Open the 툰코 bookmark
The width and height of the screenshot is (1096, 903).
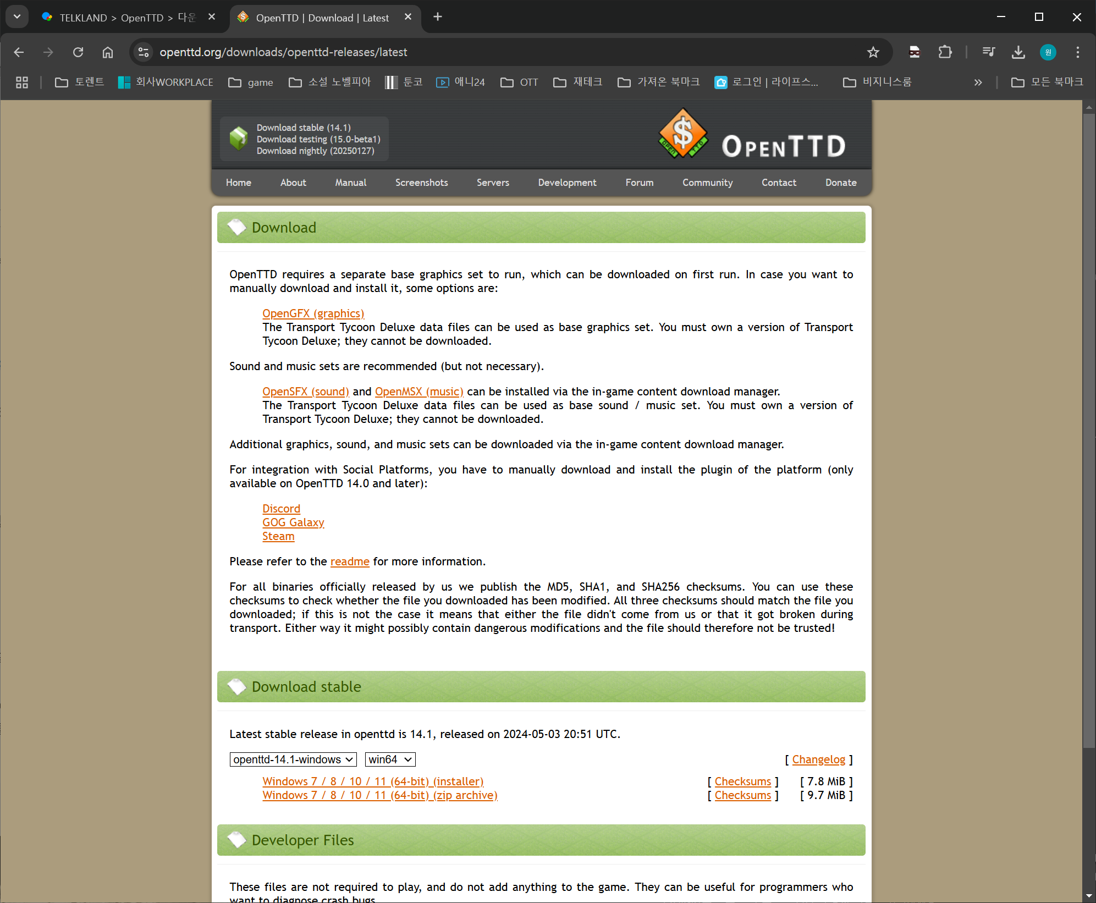(x=404, y=82)
